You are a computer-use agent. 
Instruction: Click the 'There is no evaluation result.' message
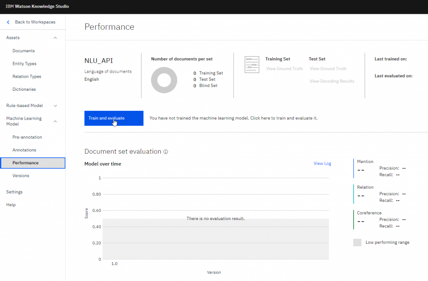coord(216,218)
